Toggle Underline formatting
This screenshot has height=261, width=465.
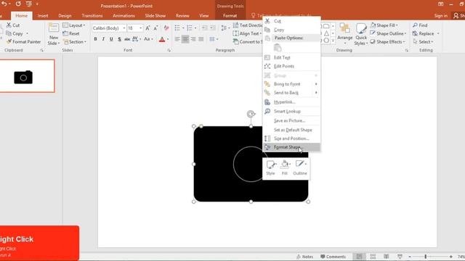pos(111,39)
